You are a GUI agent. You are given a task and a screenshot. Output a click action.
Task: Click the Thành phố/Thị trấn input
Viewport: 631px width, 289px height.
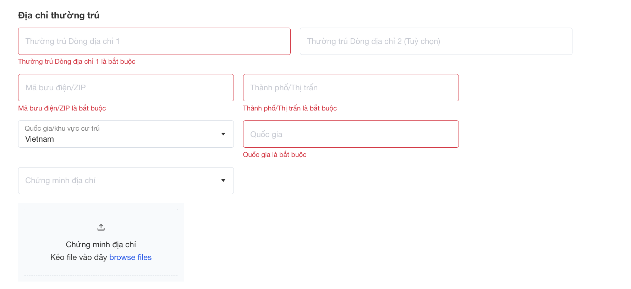[351, 88]
